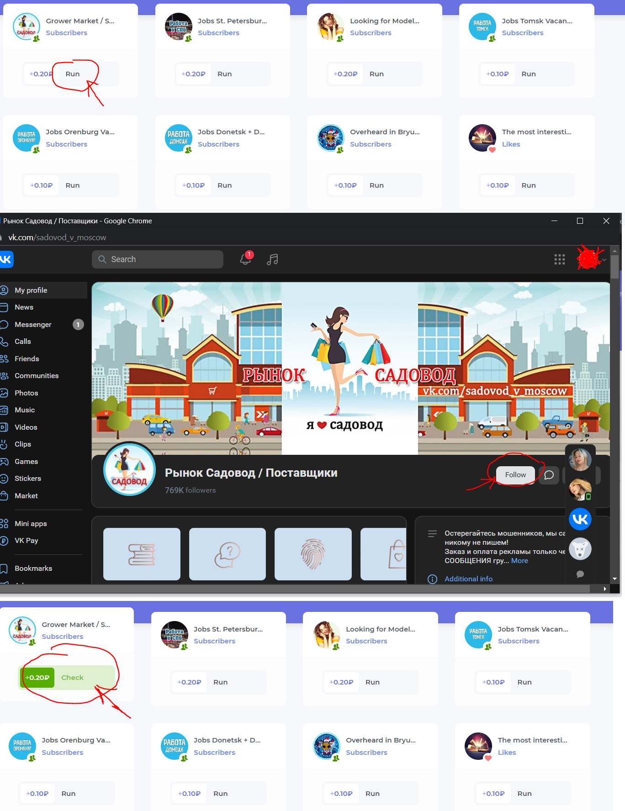Open the VK services grid icon
This screenshot has width=625, height=811.
point(560,259)
